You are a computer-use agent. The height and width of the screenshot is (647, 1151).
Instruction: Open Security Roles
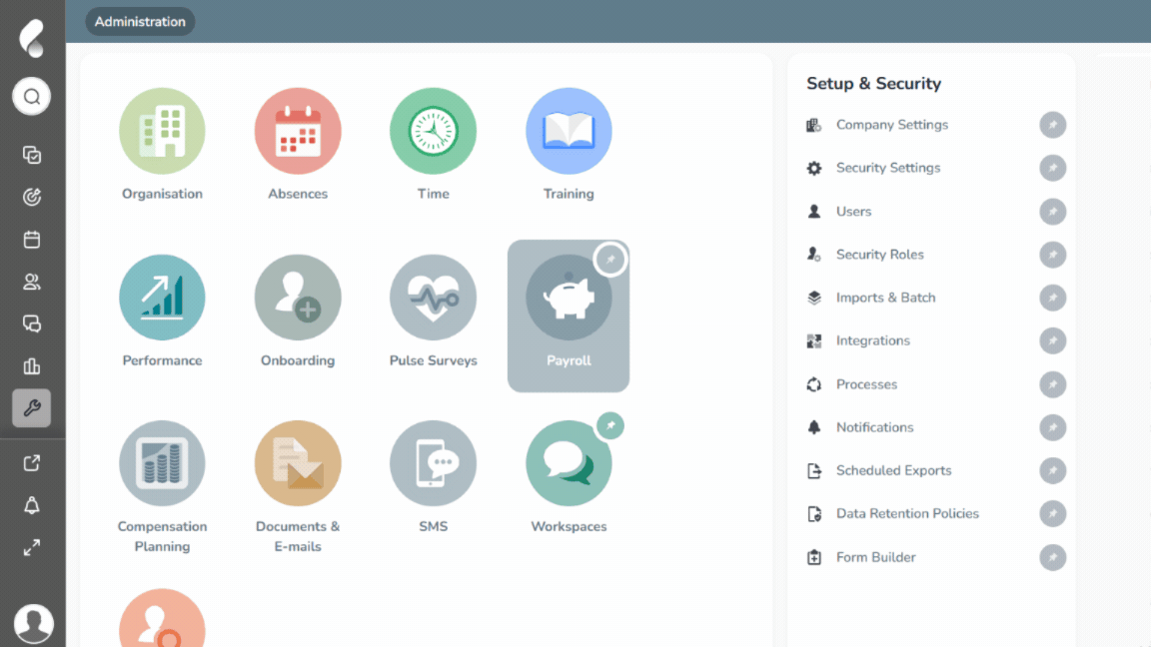pyautogui.click(x=879, y=255)
